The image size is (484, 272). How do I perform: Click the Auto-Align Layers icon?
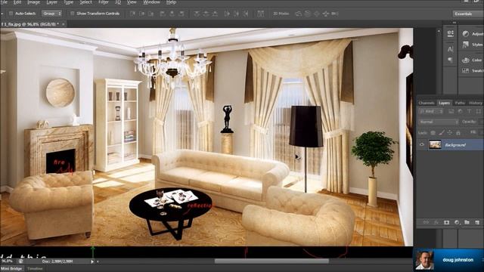point(260,14)
